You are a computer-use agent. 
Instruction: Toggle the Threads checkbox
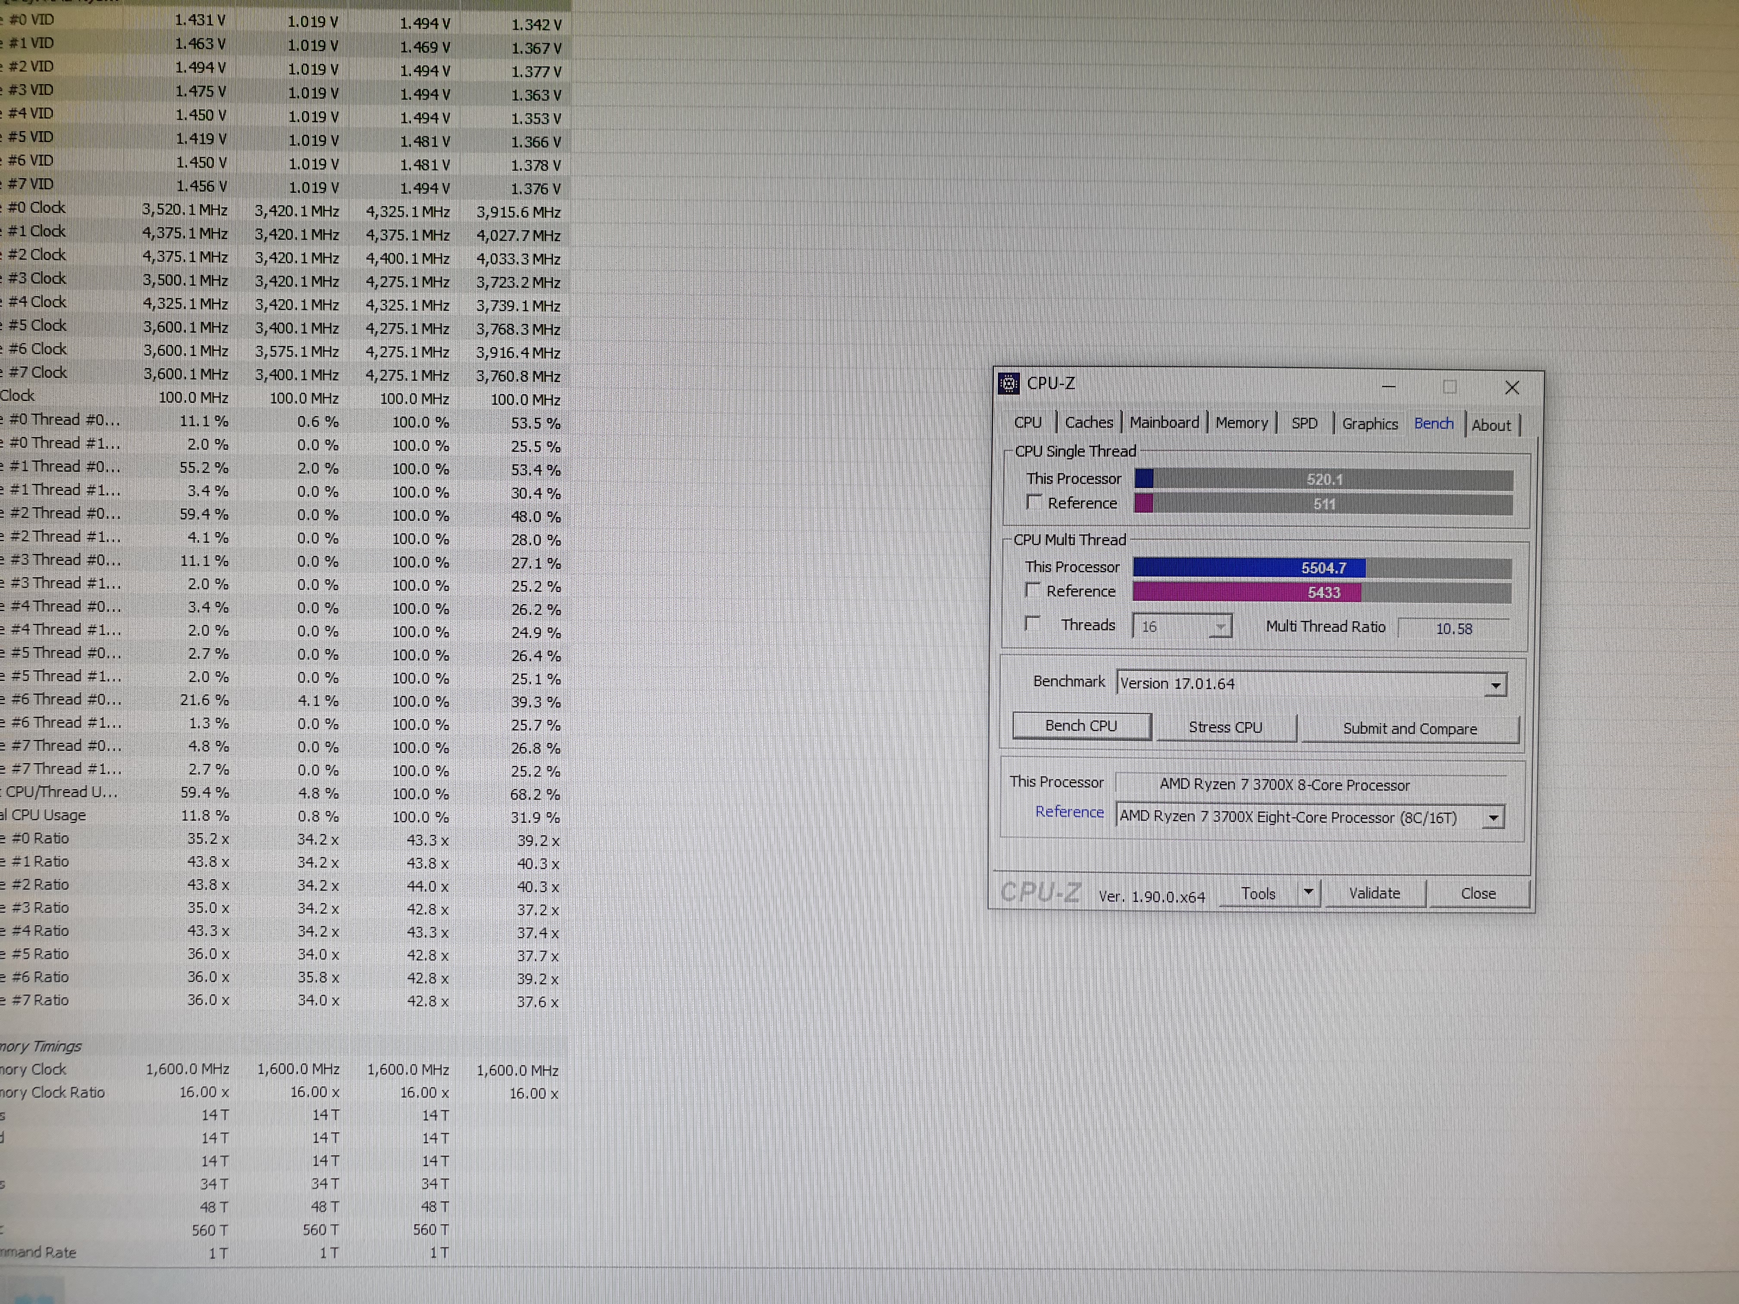point(1033,624)
